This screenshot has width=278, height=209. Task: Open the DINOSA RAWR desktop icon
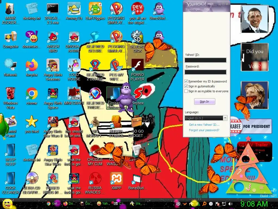point(74,42)
